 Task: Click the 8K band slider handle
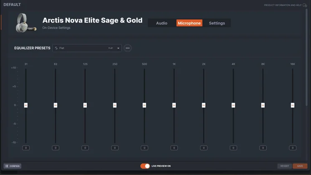pos(263,105)
